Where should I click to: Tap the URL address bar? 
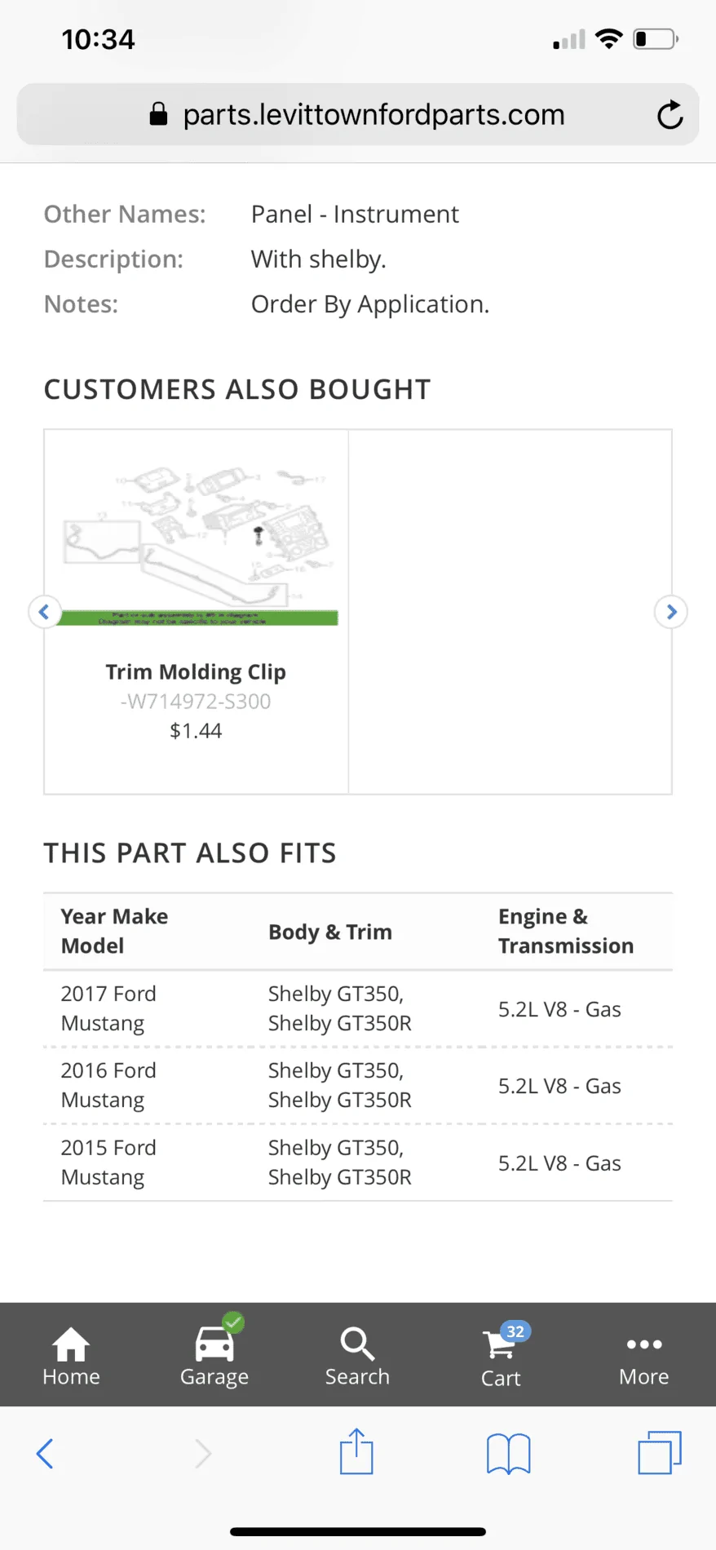(x=358, y=114)
